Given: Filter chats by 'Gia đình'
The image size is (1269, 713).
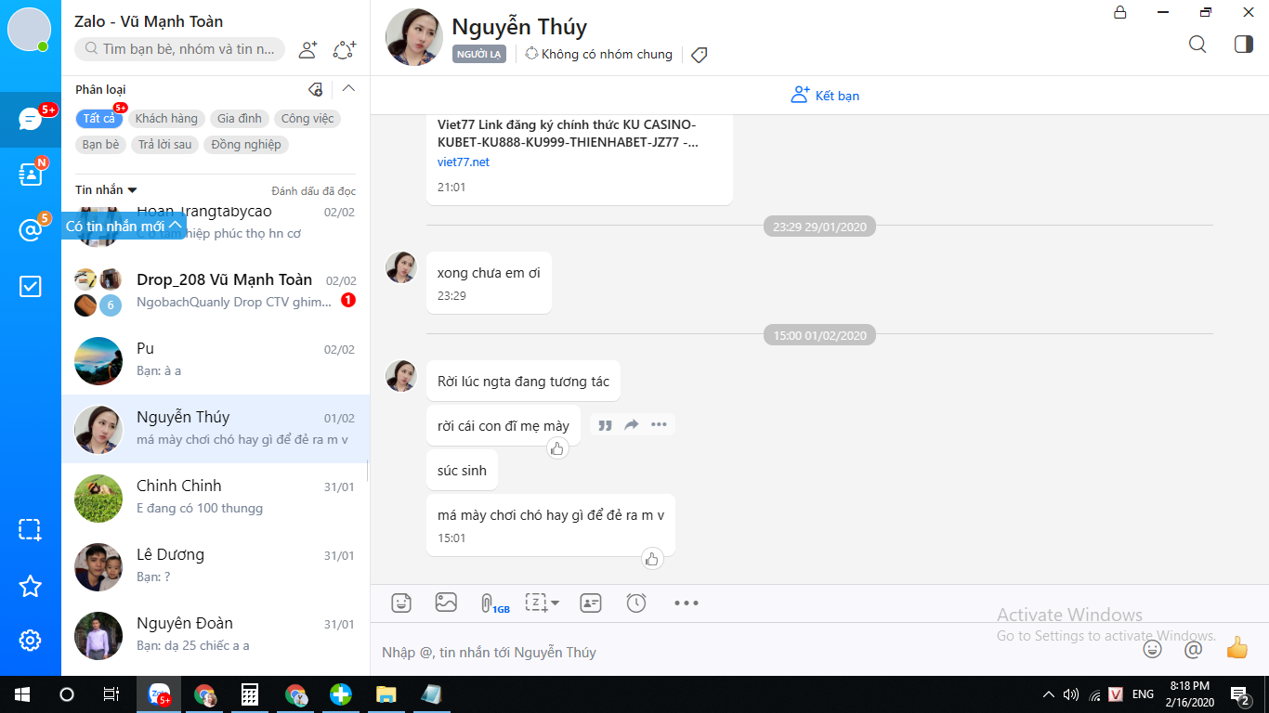Looking at the screenshot, I should (x=240, y=119).
